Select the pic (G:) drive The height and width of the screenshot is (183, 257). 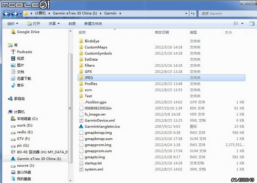(x=20, y=145)
